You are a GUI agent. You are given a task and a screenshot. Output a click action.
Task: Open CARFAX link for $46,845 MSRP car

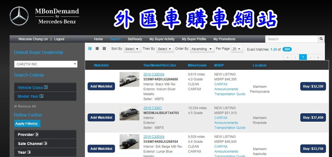220,146
